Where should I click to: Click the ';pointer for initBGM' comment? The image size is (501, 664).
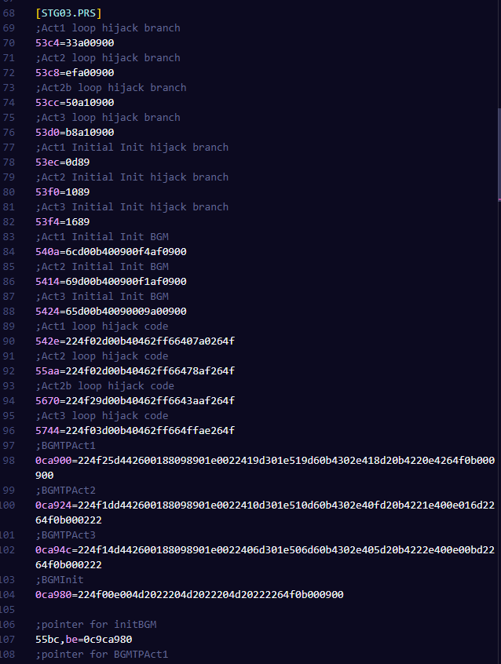pos(96,625)
